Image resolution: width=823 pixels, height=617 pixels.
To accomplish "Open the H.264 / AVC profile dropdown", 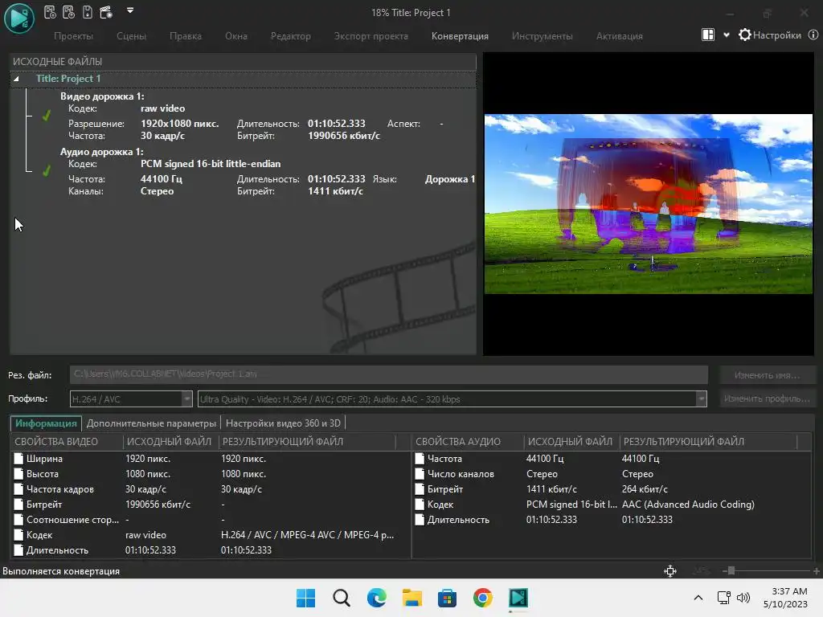I will click(x=186, y=398).
